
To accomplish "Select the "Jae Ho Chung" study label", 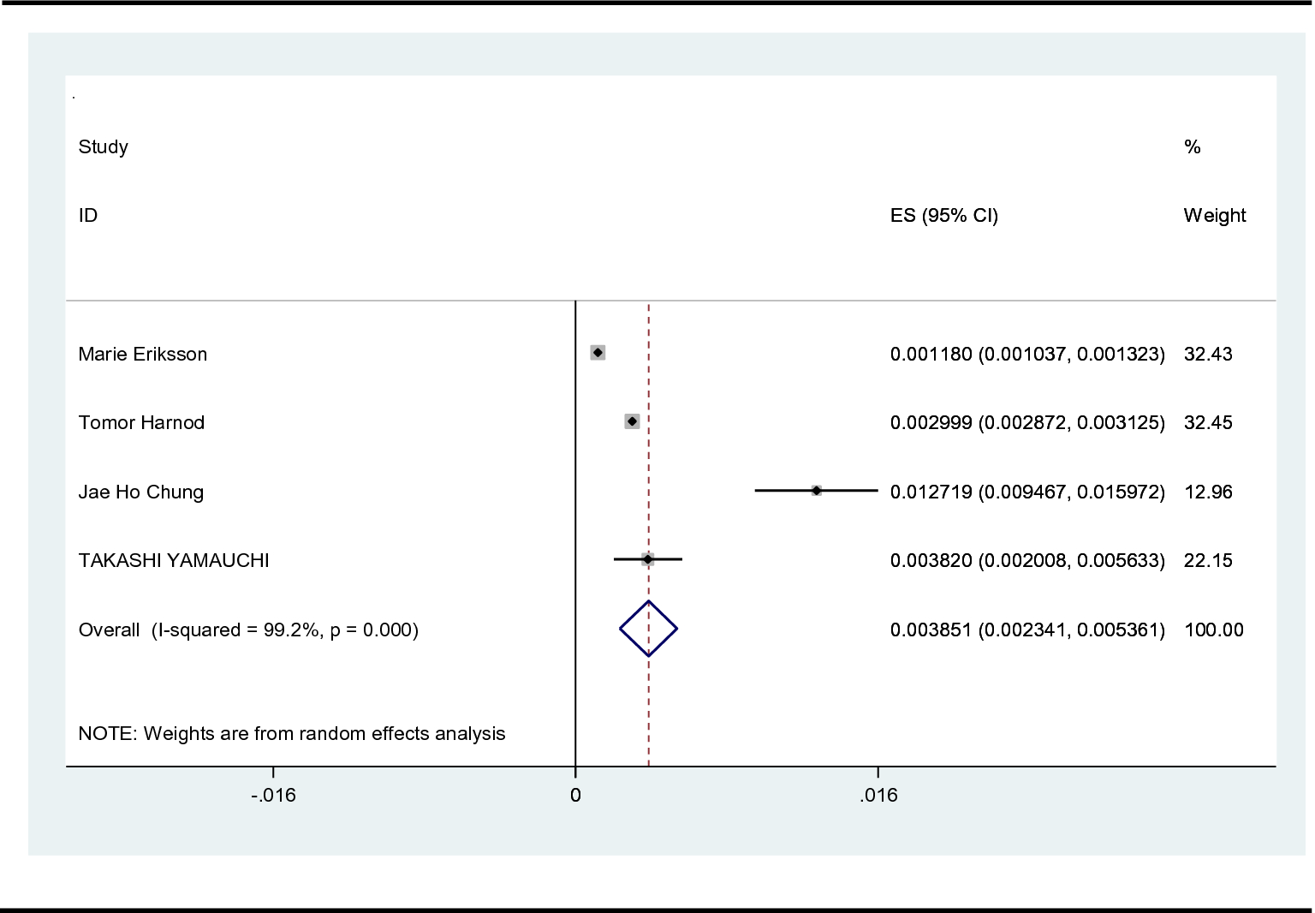I will (x=141, y=492).
